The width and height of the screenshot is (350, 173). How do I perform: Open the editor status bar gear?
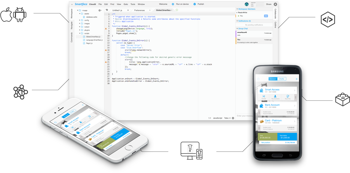[233, 118]
